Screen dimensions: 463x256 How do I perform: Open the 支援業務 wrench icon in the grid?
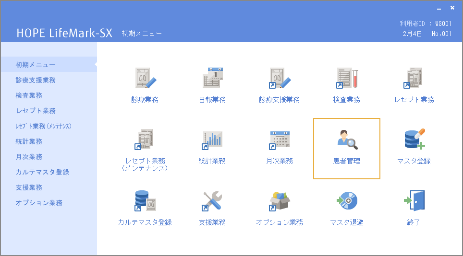click(212, 201)
